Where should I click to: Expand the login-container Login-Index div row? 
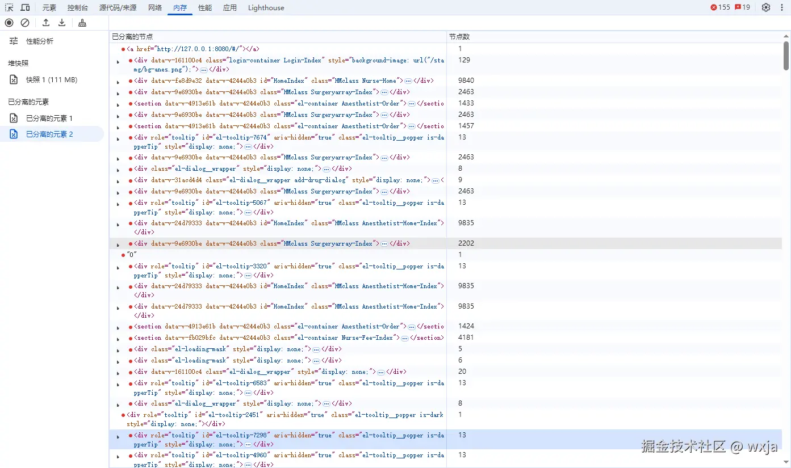(x=118, y=62)
